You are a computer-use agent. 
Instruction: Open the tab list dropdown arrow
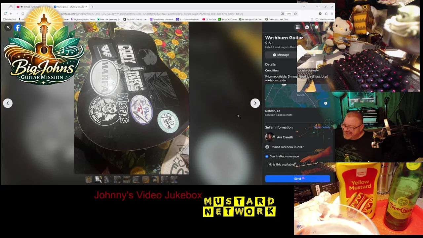303,7
